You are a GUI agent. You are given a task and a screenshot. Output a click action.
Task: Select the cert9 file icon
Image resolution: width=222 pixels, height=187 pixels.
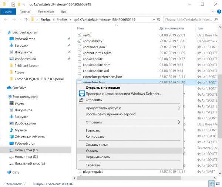click(80, 35)
